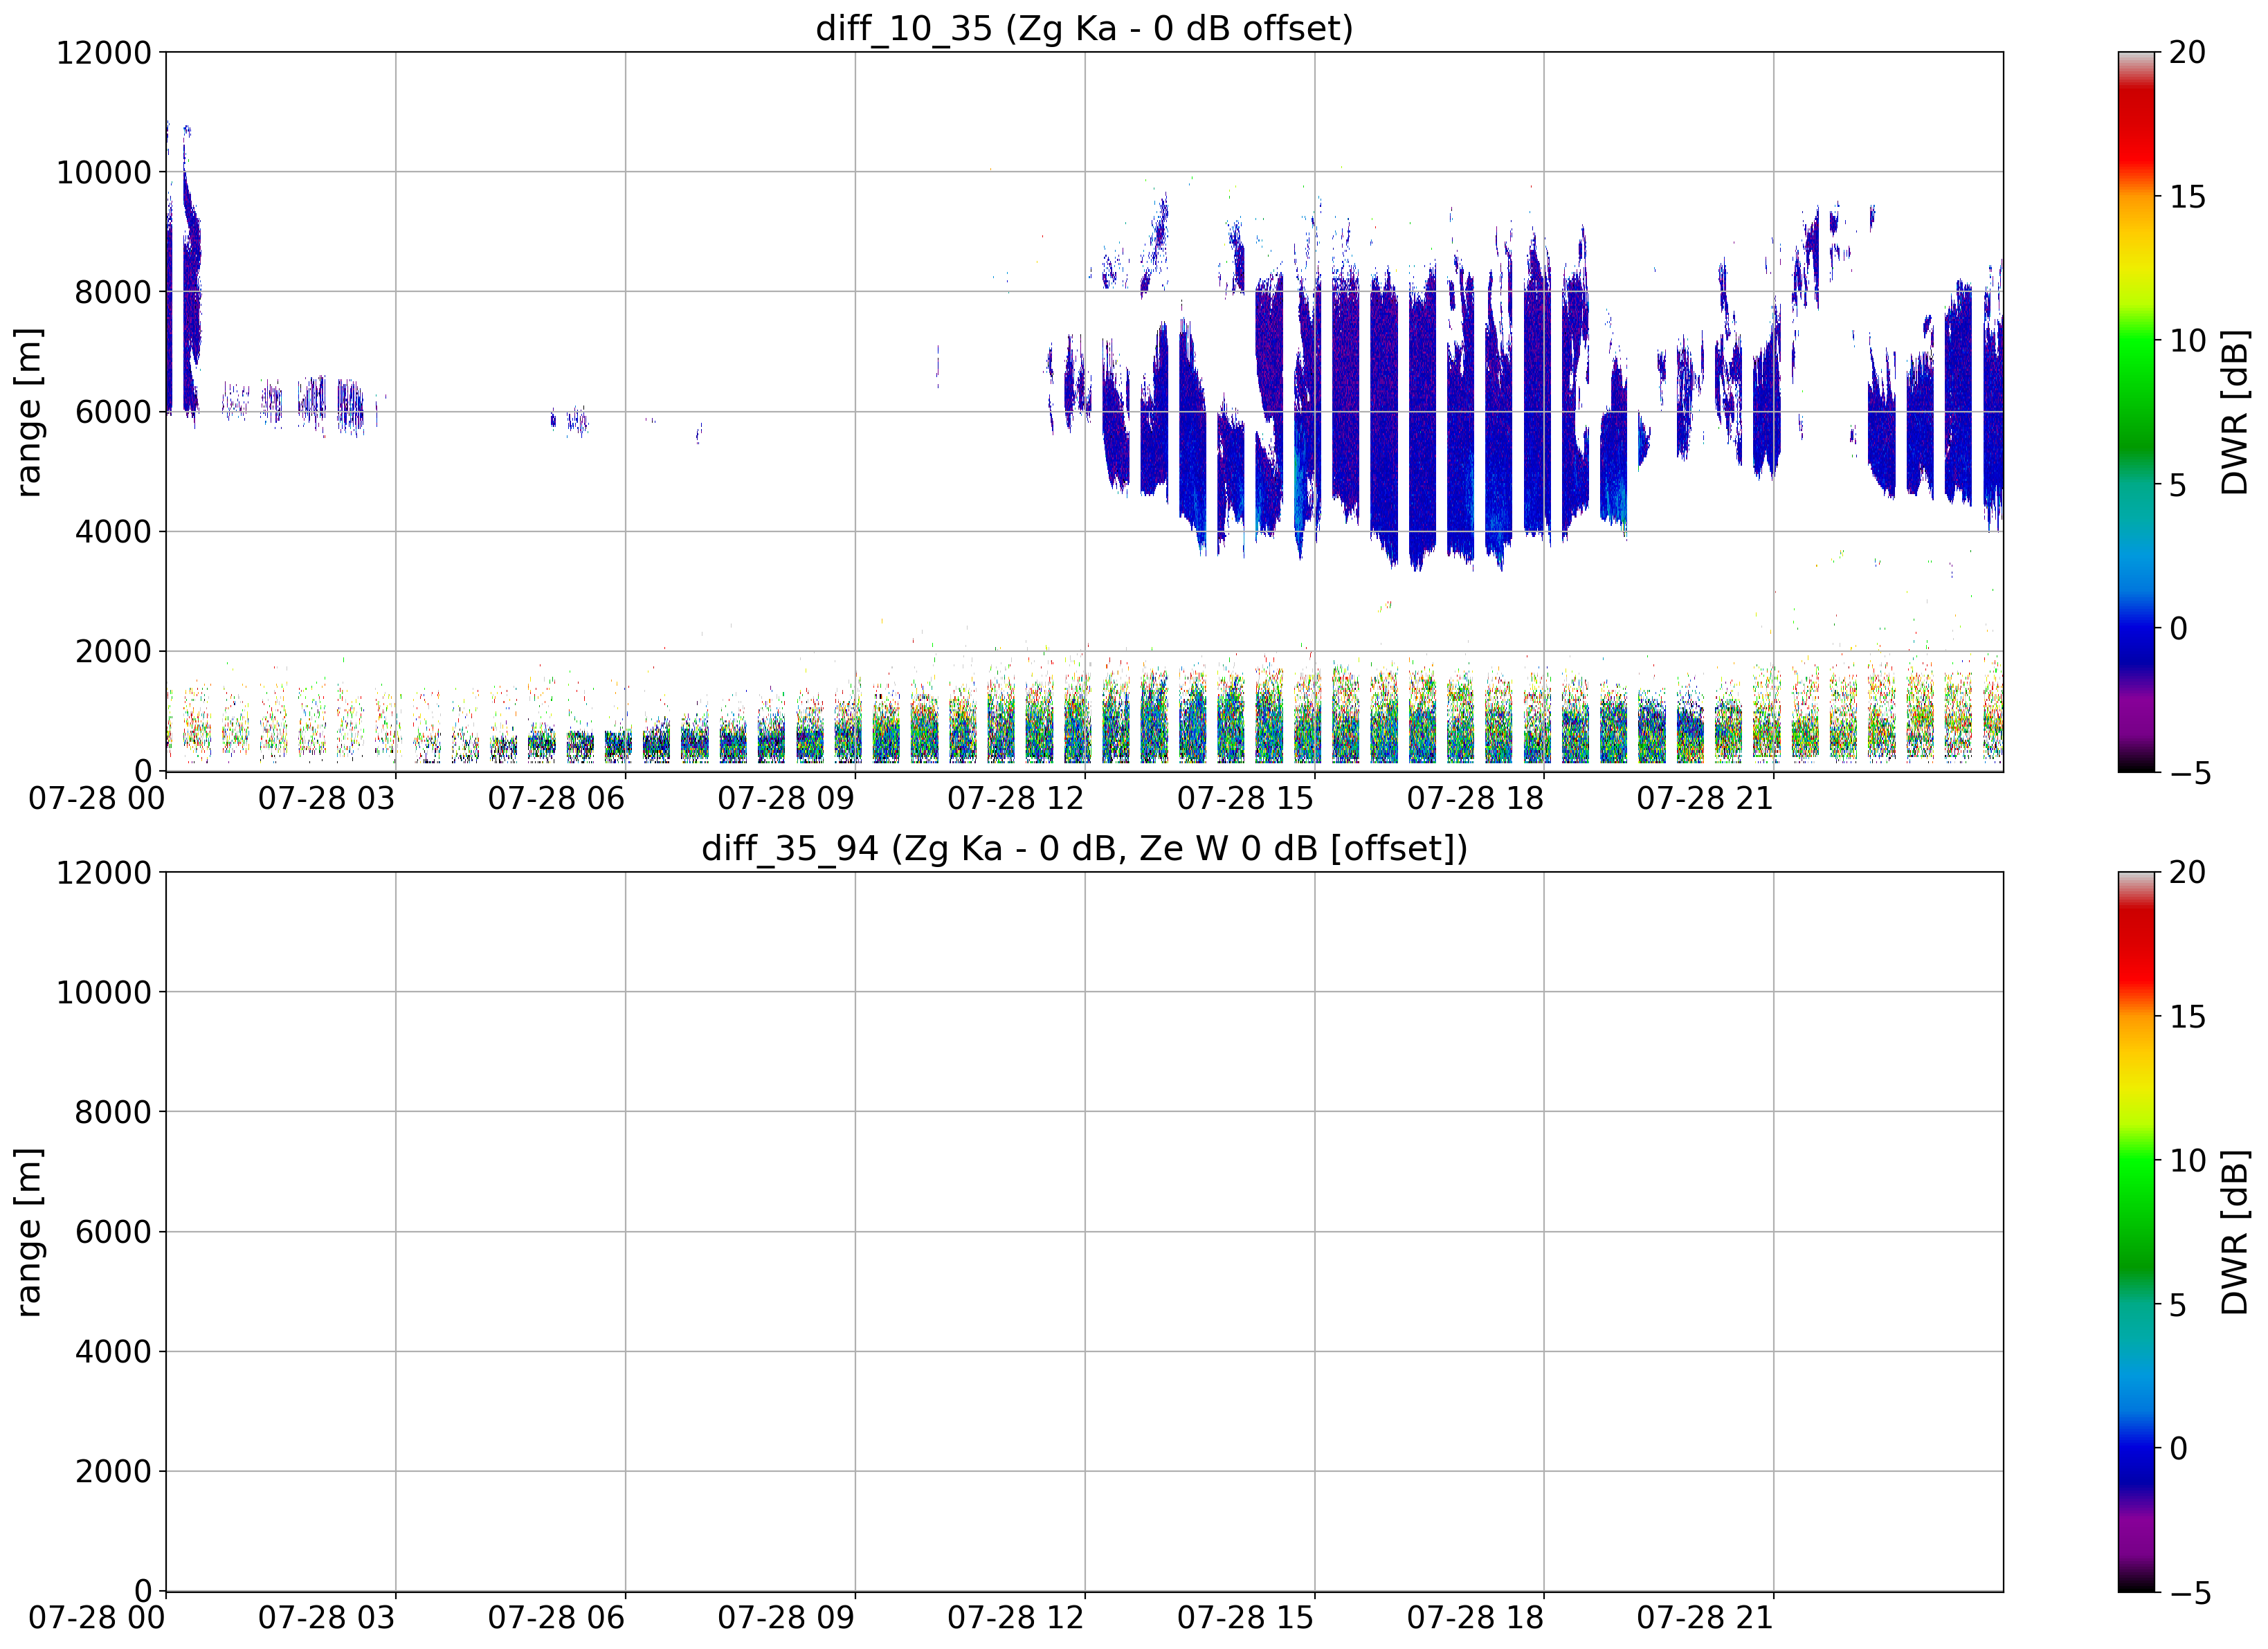Click '07-28 09' under the bottom plot
The width and height of the screenshot is (2268, 1649).
(x=786, y=1618)
